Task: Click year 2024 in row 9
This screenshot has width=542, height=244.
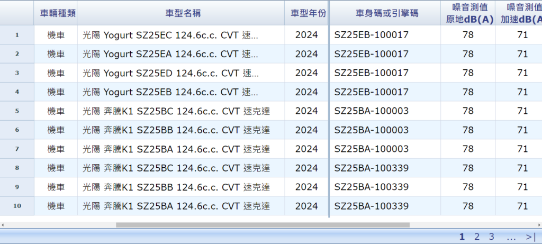Action: (x=306, y=187)
